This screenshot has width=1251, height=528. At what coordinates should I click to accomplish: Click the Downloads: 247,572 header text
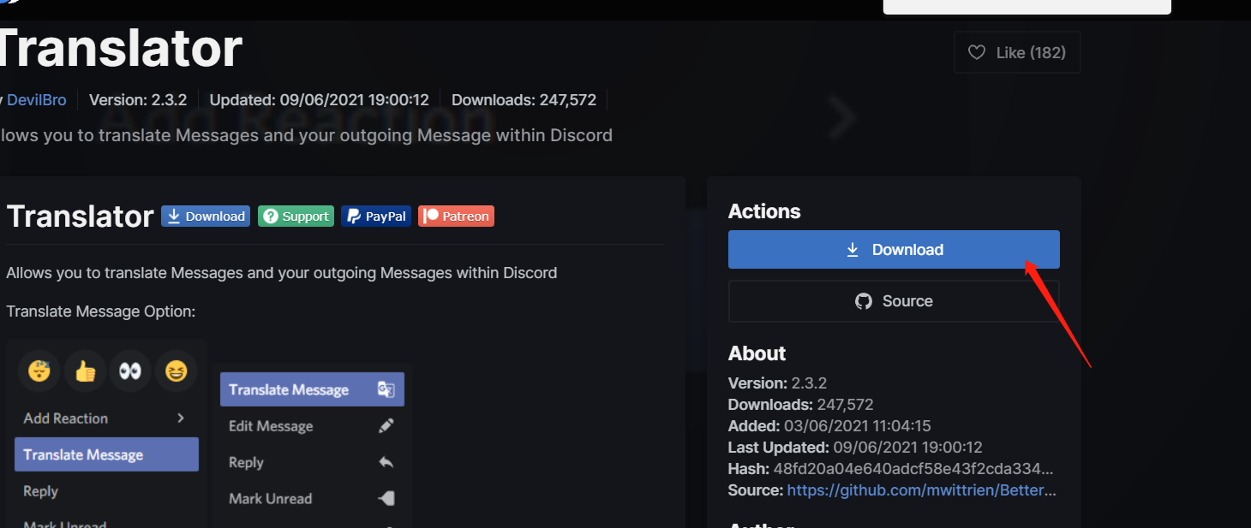(x=524, y=100)
